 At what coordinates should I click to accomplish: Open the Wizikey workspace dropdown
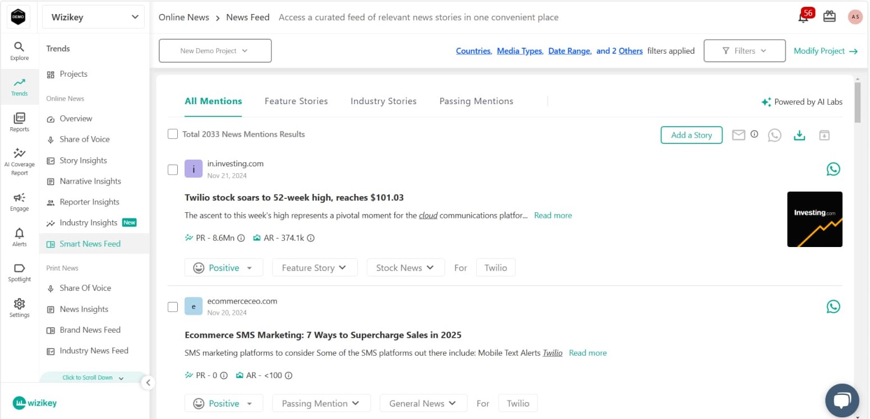pyautogui.click(x=93, y=17)
